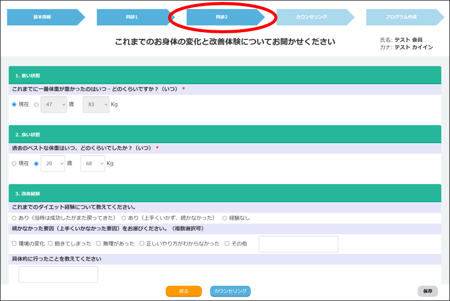Click the text box beside その他
This screenshot has height=301, width=450.
coord(298,244)
